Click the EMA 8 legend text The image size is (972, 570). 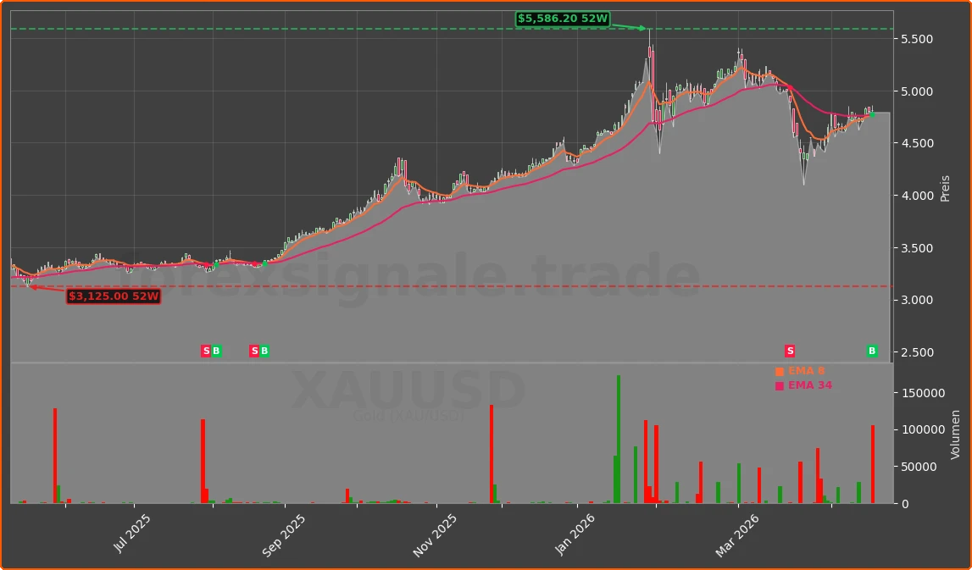pos(807,371)
